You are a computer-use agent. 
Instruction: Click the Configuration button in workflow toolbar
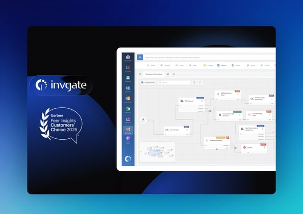pyautogui.click(x=148, y=82)
